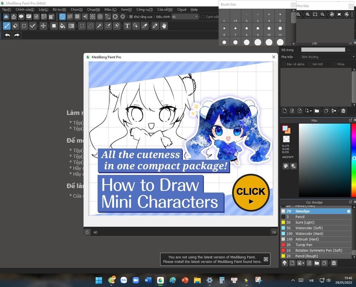Click the Undo arrow button
The image size is (356, 287).
pyautogui.click(x=8, y=35)
